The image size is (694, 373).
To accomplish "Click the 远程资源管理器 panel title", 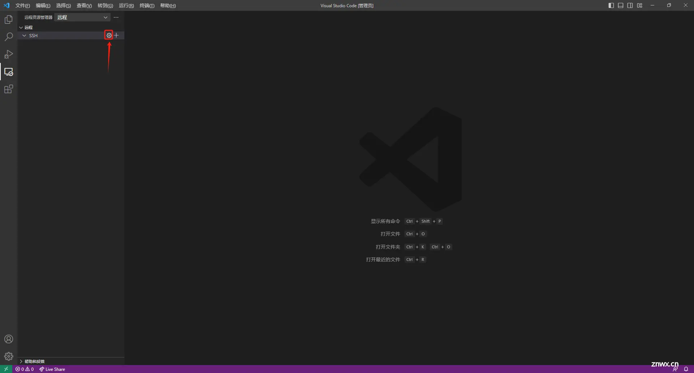I will (x=38, y=17).
